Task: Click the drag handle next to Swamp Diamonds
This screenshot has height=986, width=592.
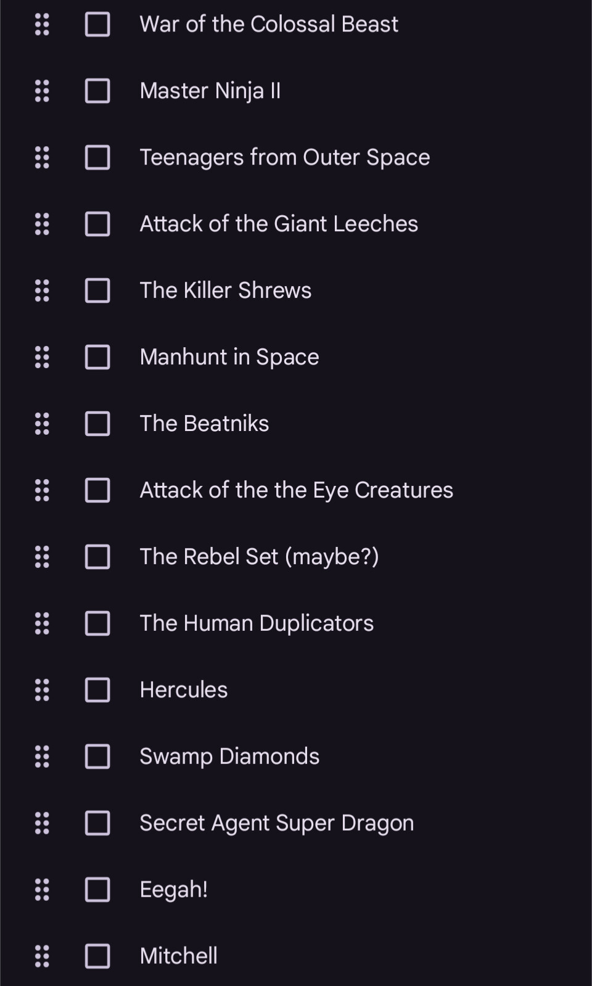Action: click(x=42, y=757)
